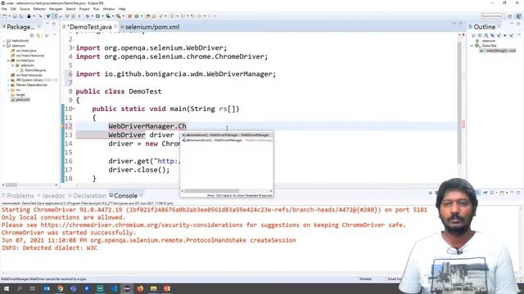Click the Save All toolbar icon

(21, 16)
